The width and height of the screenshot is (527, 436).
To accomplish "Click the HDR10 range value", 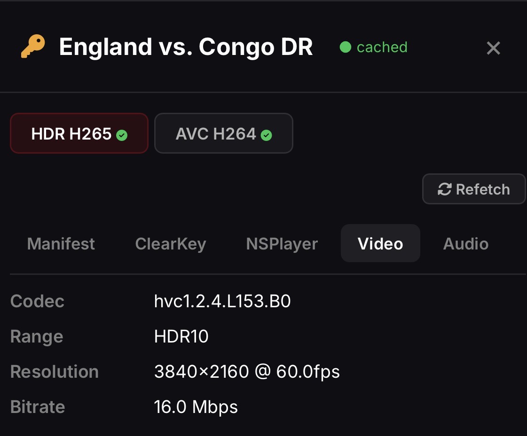I will pos(181,336).
